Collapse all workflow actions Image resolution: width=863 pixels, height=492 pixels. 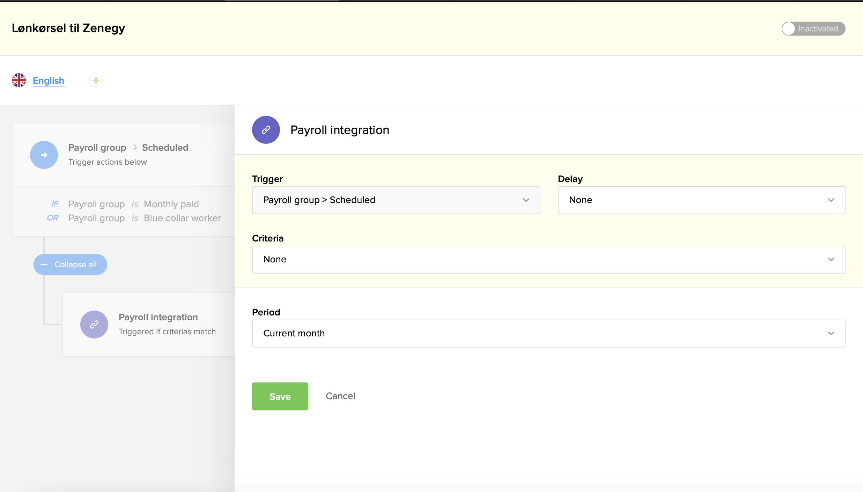(x=71, y=264)
